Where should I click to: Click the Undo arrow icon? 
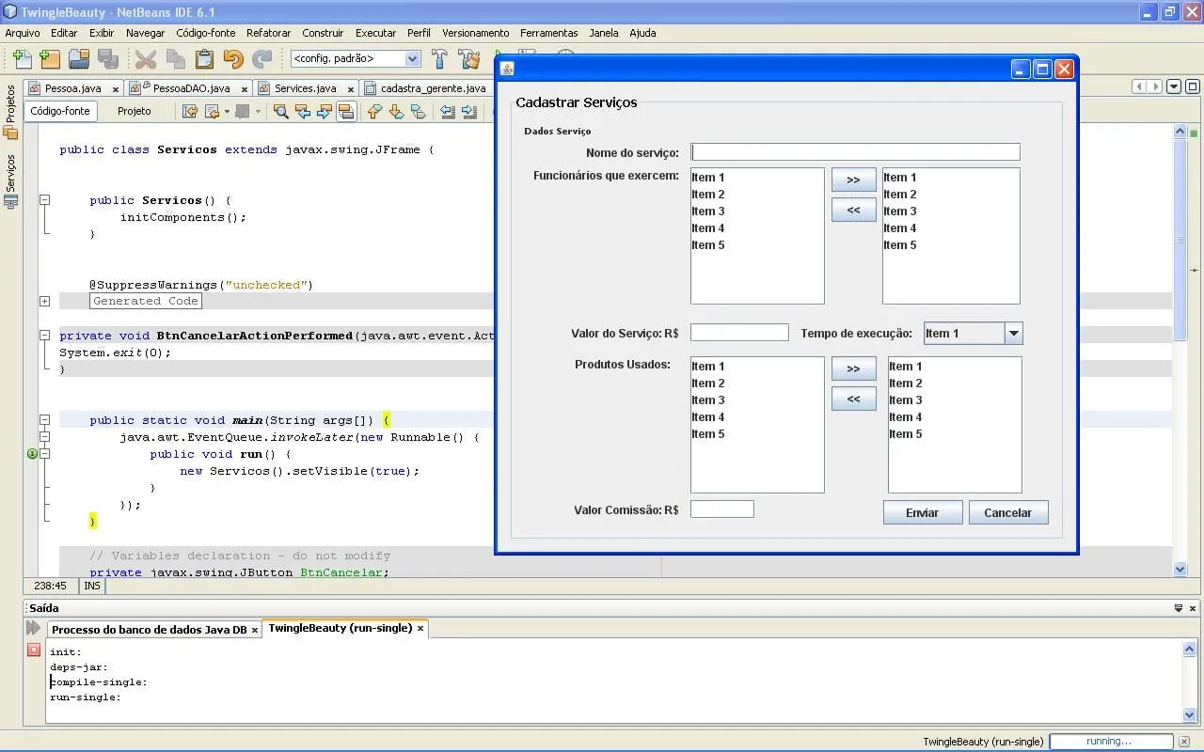click(x=233, y=59)
